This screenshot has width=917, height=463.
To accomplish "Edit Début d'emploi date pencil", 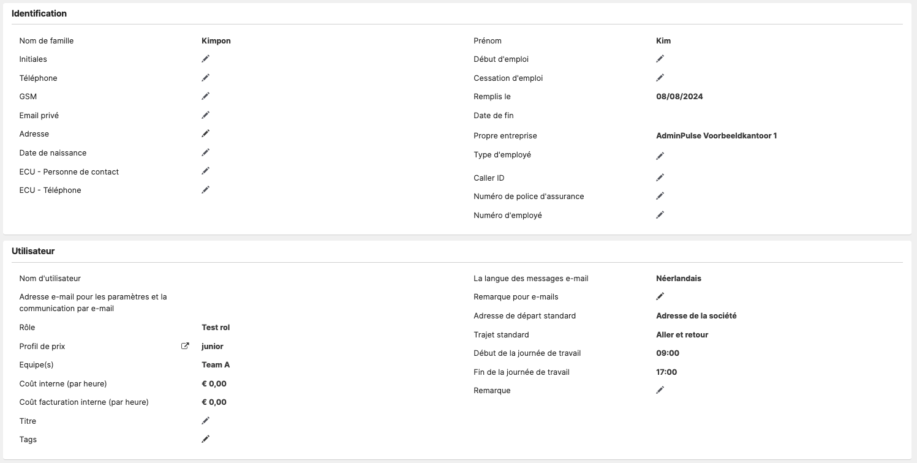I will point(660,59).
